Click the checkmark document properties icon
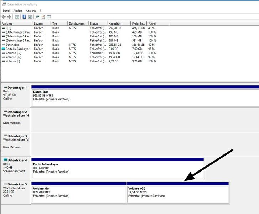 [43, 17]
